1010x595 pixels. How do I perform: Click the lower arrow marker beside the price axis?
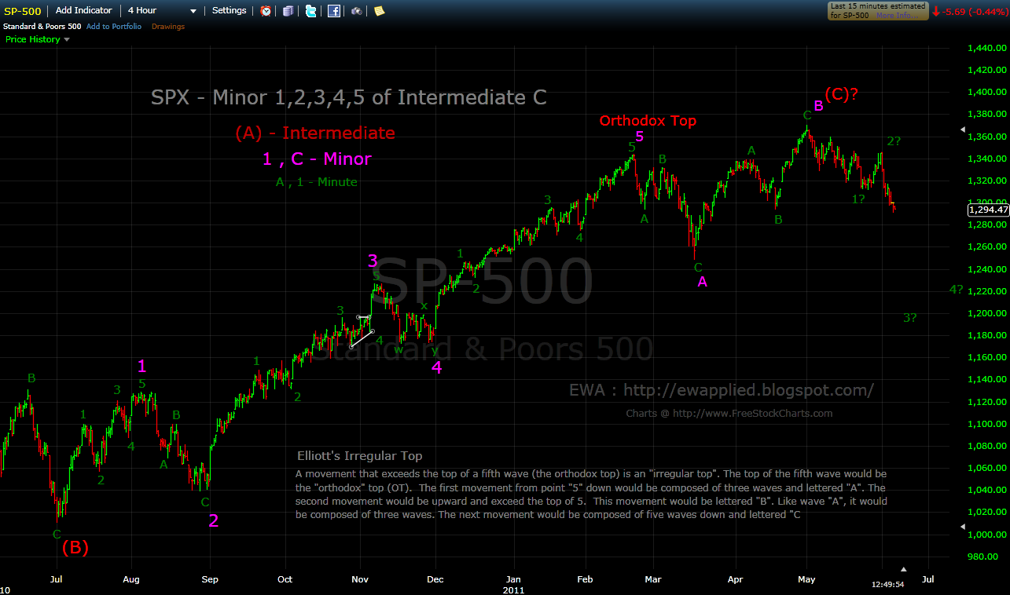pyautogui.click(x=962, y=527)
